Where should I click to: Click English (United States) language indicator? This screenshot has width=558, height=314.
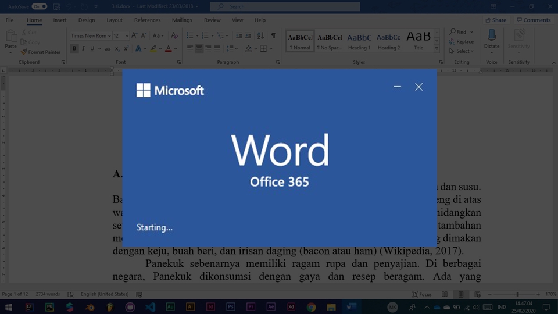(x=104, y=294)
